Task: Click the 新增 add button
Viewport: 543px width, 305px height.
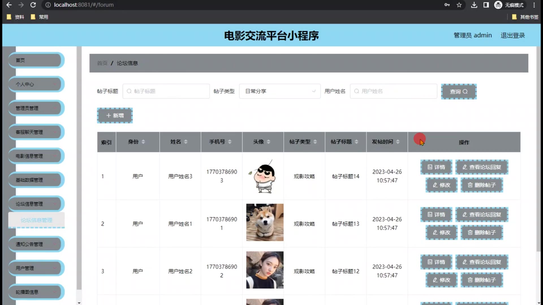Action: [x=115, y=116]
